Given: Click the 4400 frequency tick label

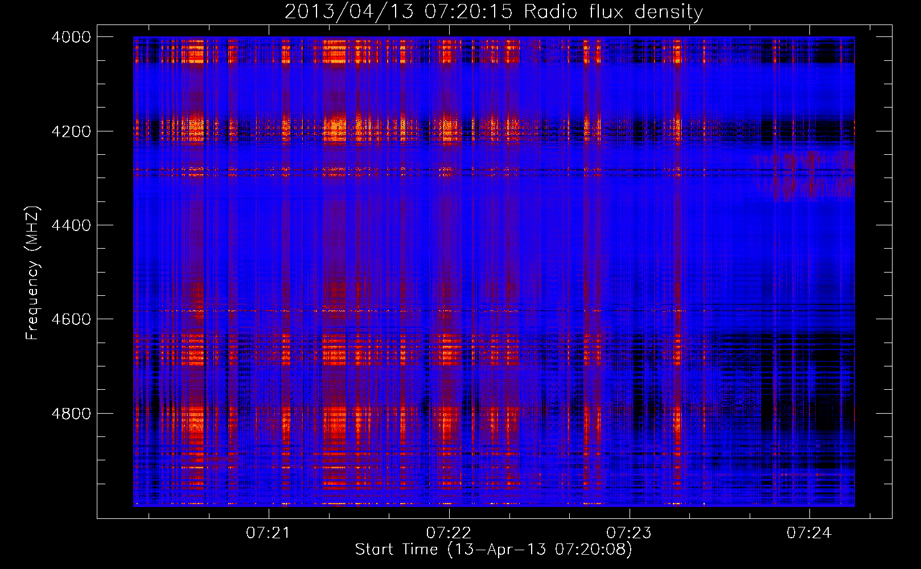Looking at the screenshot, I should 71,225.
